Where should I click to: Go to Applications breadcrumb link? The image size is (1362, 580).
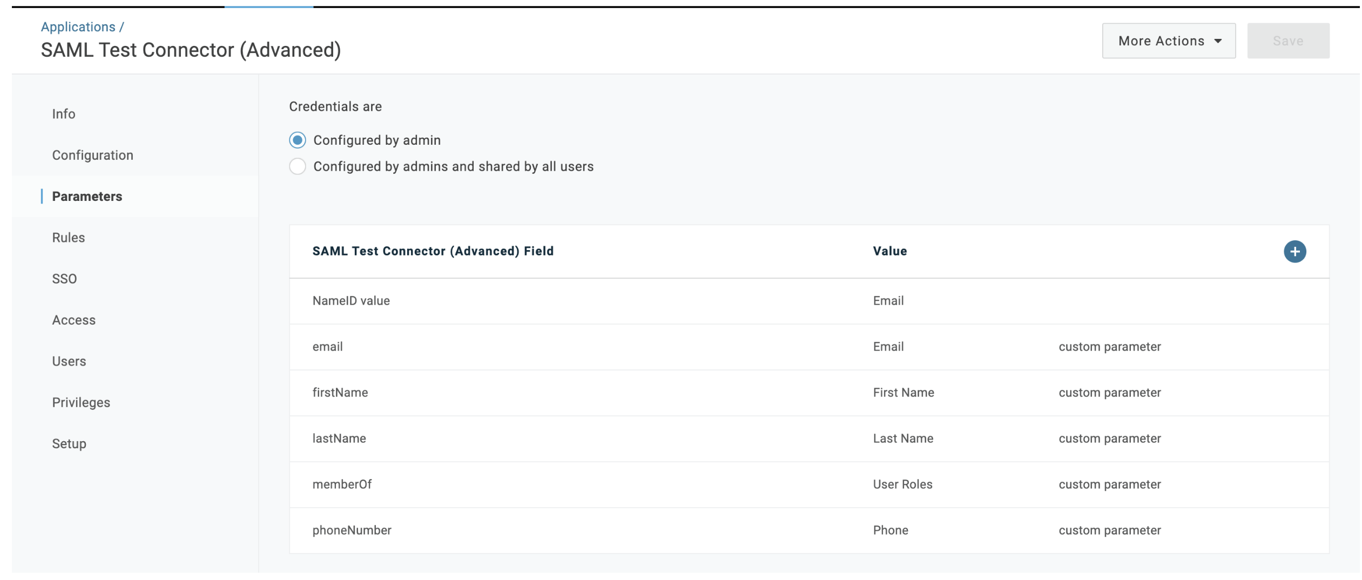(78, 27)
